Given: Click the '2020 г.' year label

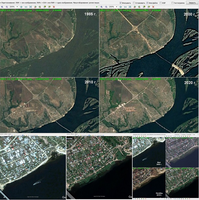Looking at the screenshot, I should coord(190,83).
